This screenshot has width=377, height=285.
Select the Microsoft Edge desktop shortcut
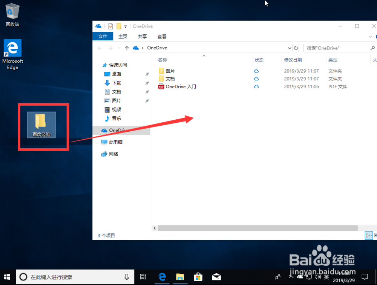[12, 54]
